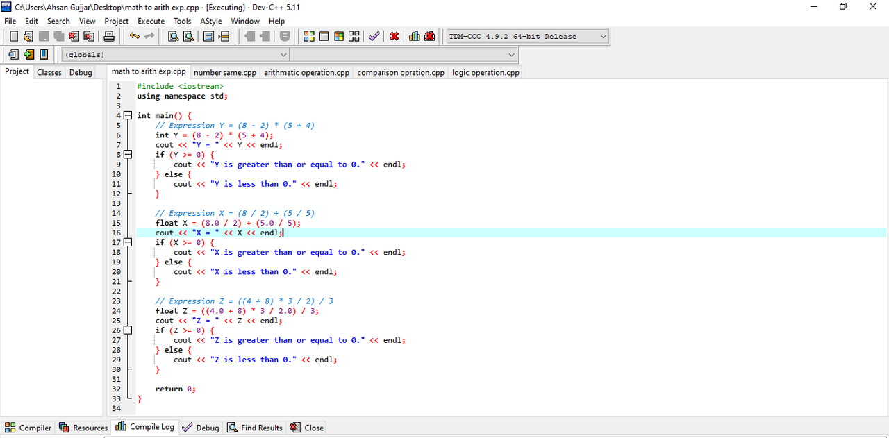Switch to Classes tab in left panel

click(49, 72)
